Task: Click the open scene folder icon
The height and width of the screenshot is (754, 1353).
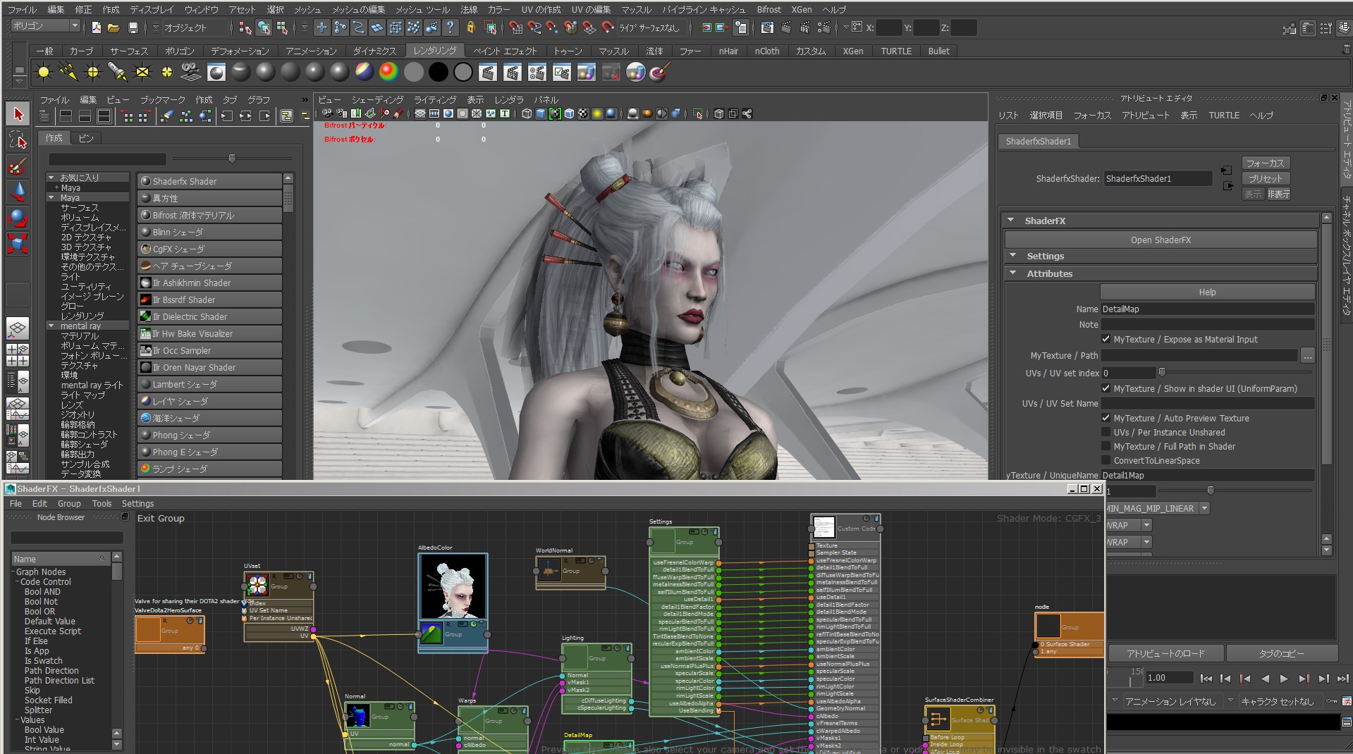Action: pyautogui.click(x=114, y=27)
